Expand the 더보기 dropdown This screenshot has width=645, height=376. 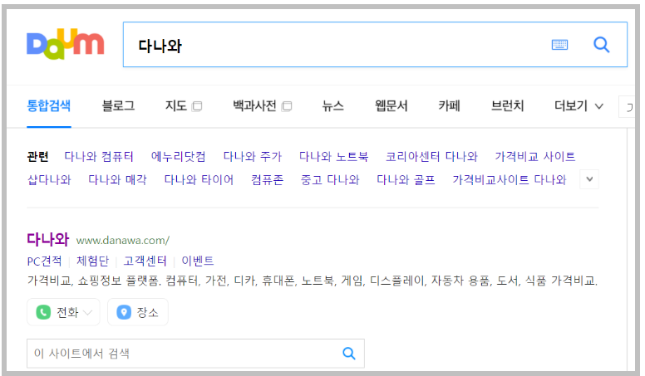coord(579,106)
